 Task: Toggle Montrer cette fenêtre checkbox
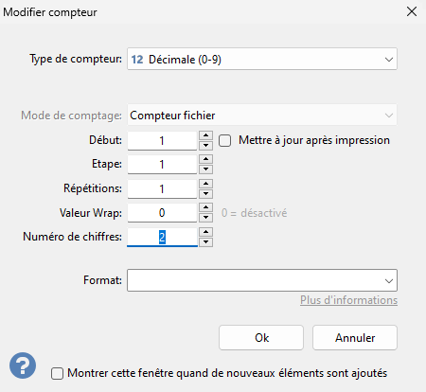click(57, 373)
